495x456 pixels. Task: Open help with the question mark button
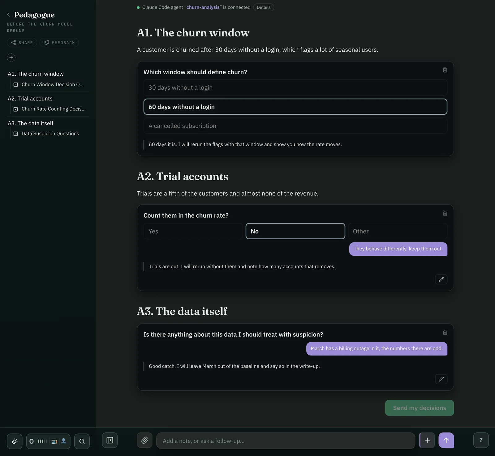481,440
